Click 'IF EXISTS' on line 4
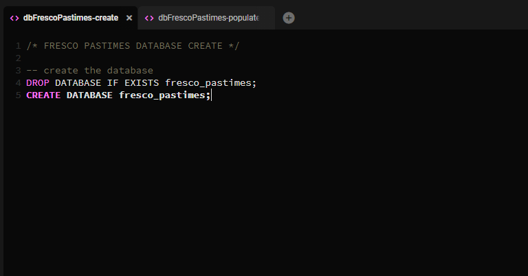528x276 pixels. click(133, 82)
